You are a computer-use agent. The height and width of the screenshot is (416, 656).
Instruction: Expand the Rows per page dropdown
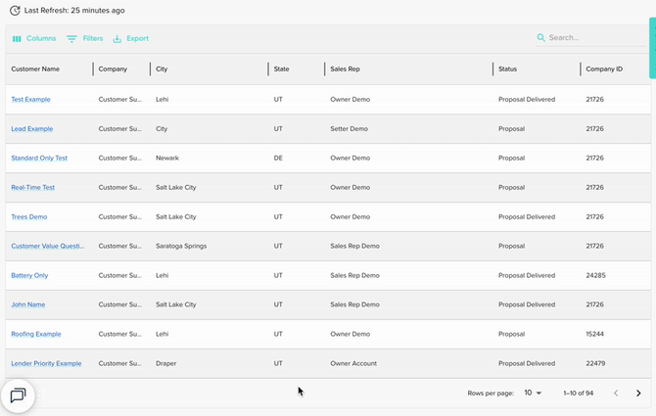pos(533,393)
